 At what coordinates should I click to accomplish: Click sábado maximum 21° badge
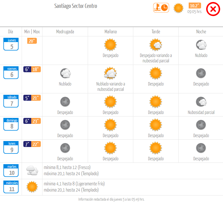pyautogui.click(x=36, y=98)
